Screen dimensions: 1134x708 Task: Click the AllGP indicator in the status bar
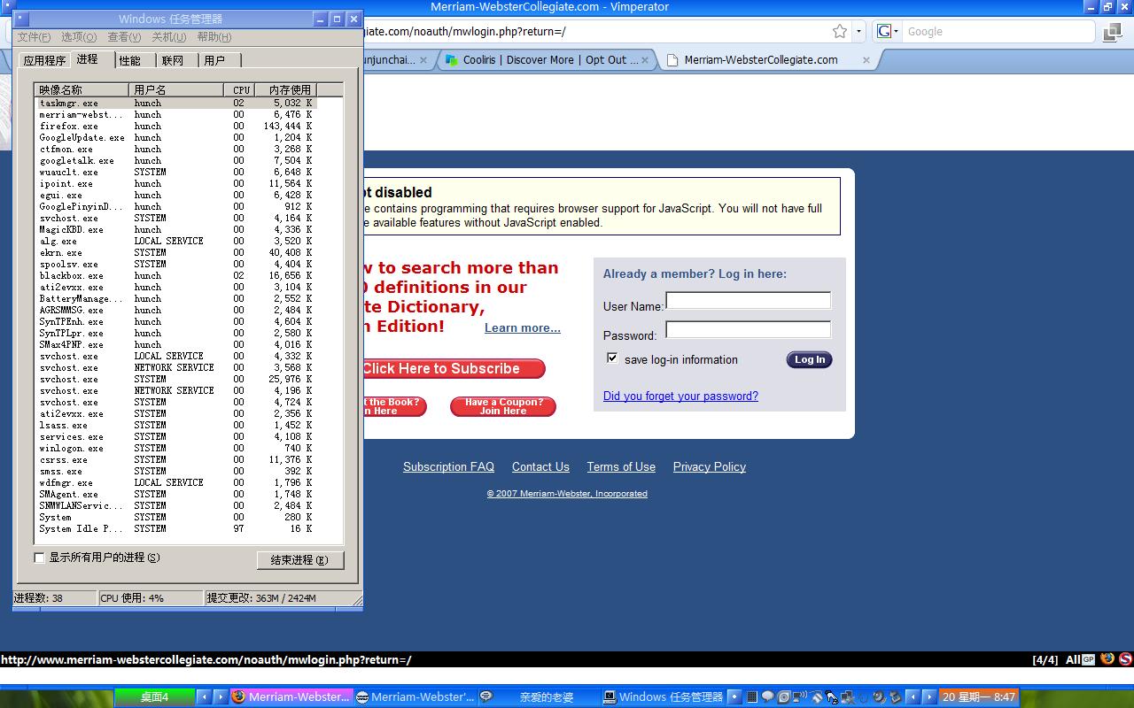click(1080, 660)
